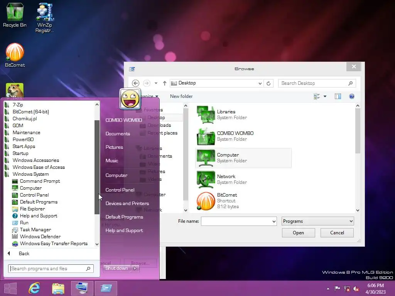Open Control Panel from Start menu right pane
395x296 pixels.
(120, 190)
